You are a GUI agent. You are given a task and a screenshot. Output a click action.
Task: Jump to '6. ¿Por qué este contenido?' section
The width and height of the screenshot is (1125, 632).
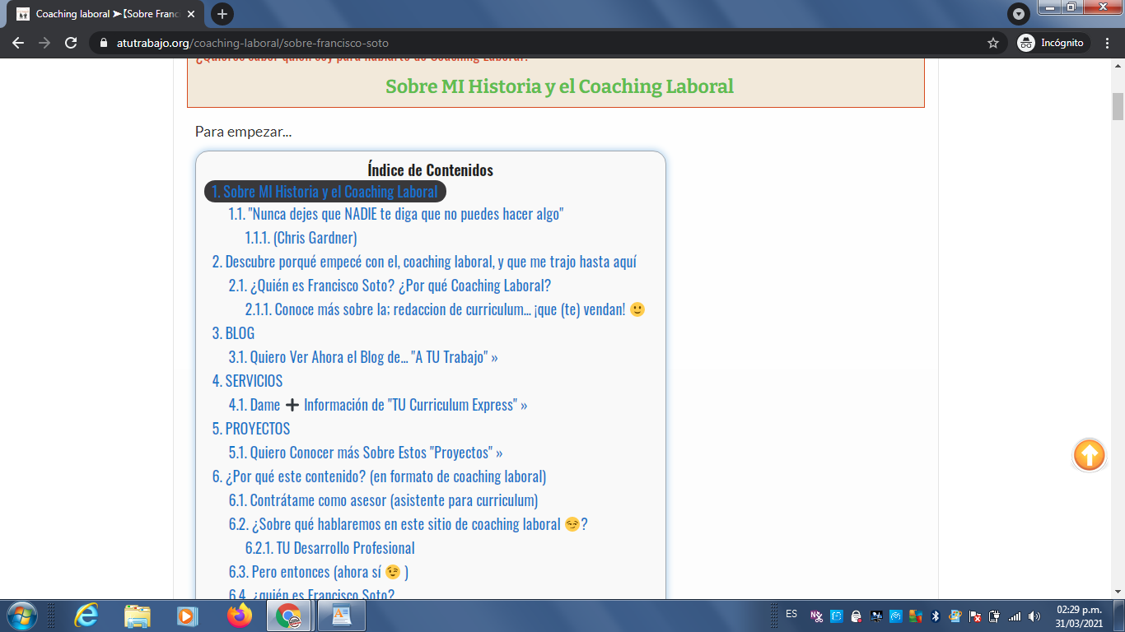[x=379, y=477]
